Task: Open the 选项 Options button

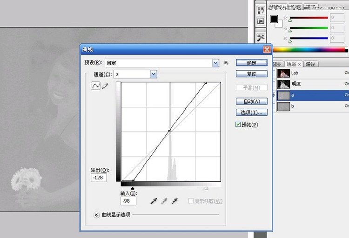Action: coord(251,112)
